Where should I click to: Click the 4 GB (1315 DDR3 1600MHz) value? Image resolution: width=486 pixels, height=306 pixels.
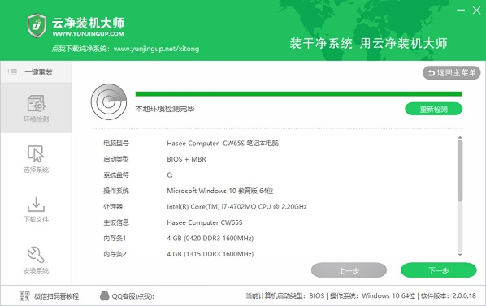[x=210, y=254]
